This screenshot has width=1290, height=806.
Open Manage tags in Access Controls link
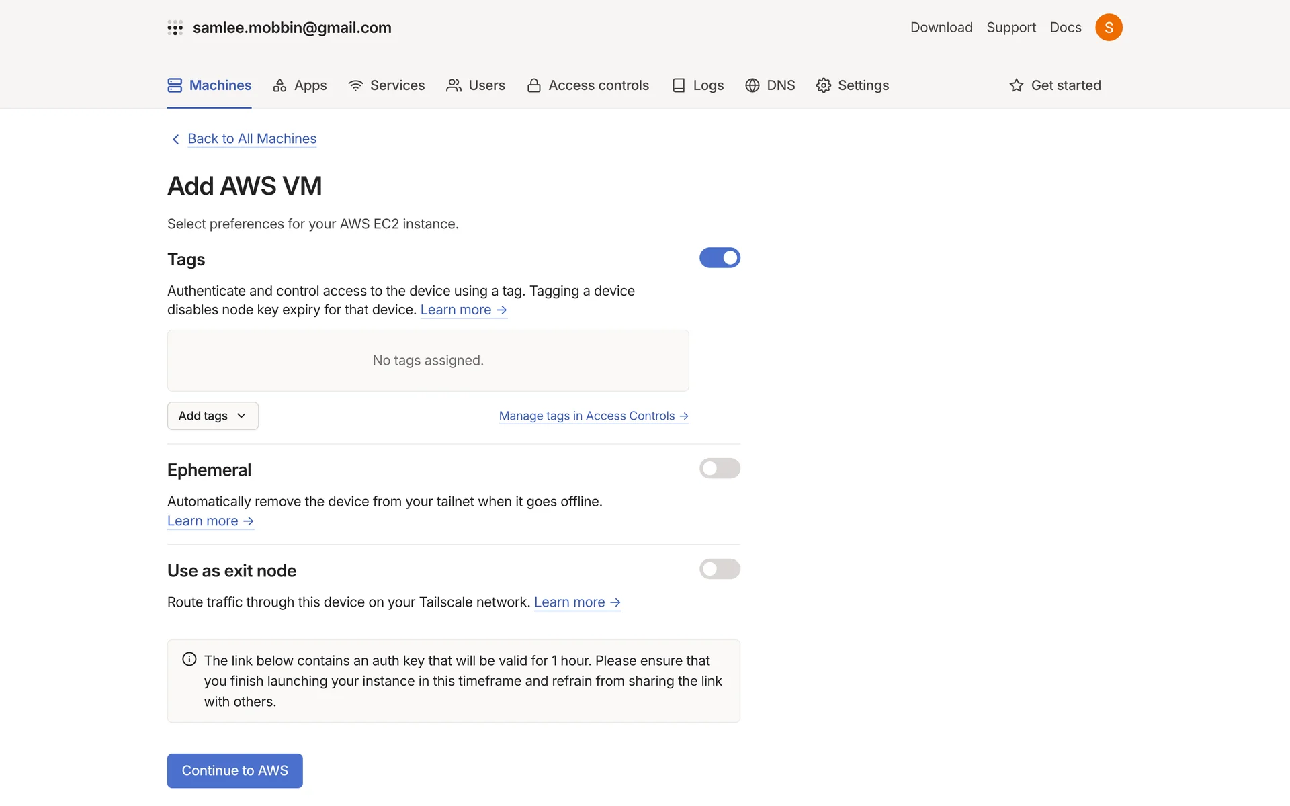point(593,416)
